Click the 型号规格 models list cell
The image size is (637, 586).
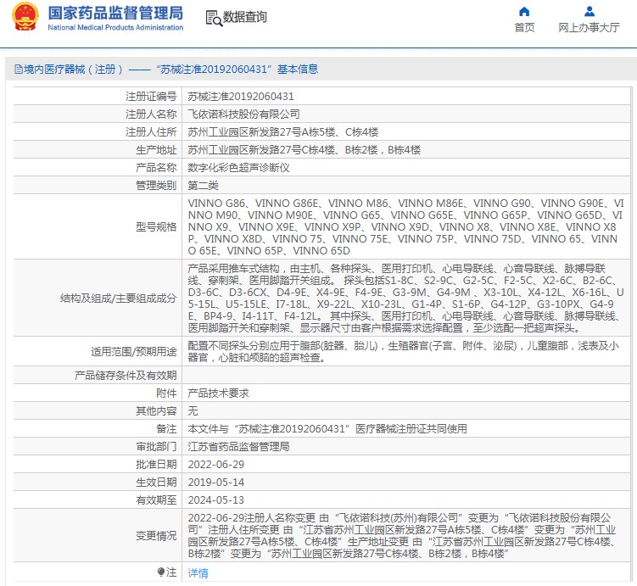click(405, 226)
